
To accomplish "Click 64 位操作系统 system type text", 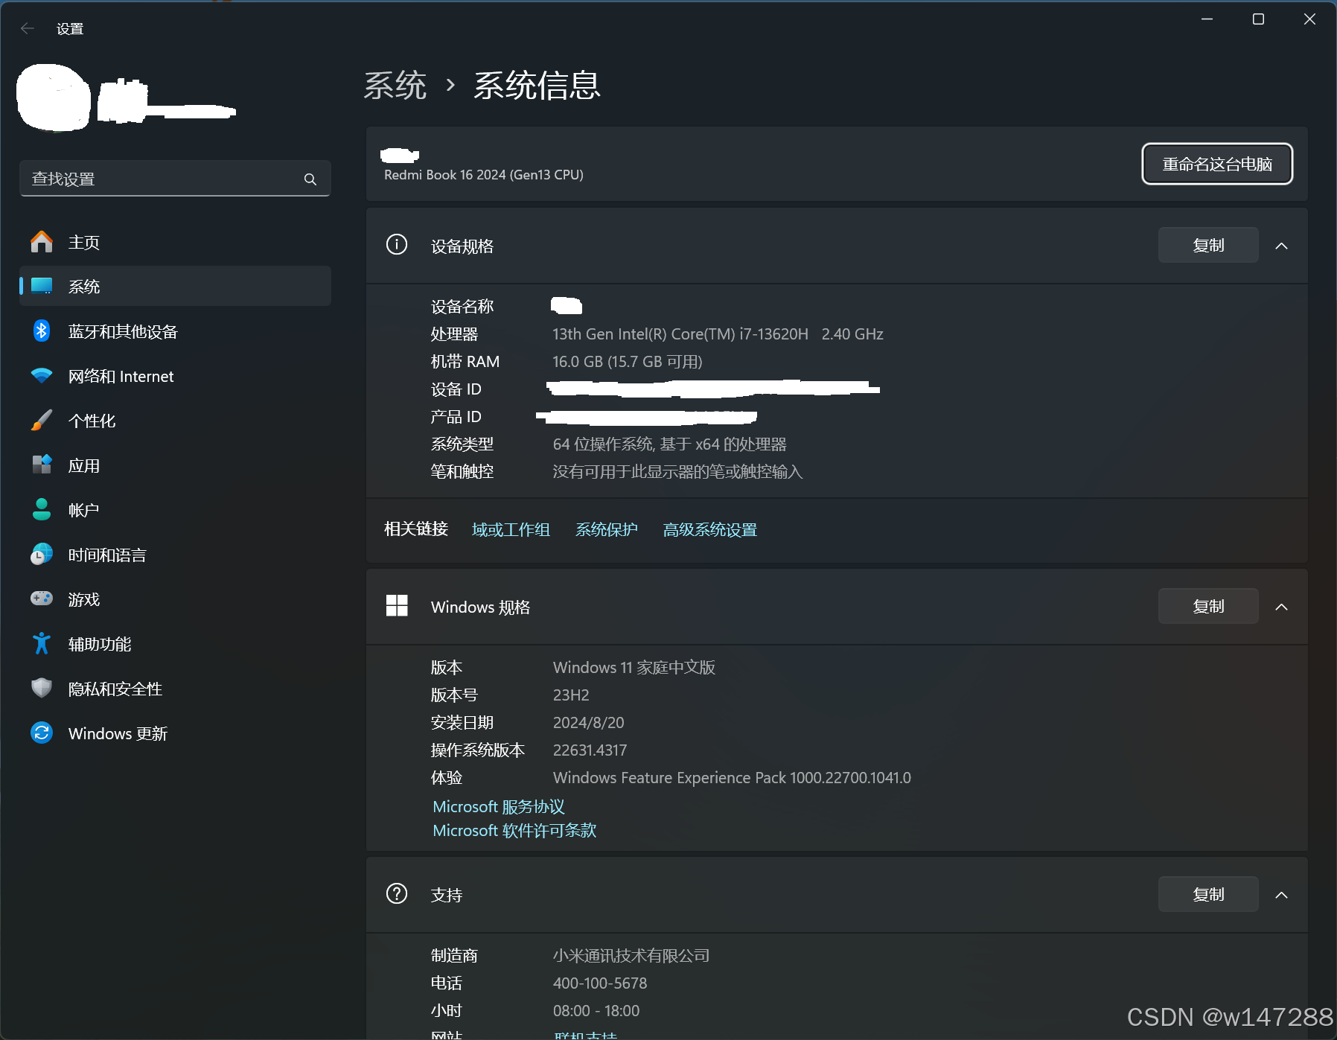I will point(669,444).
